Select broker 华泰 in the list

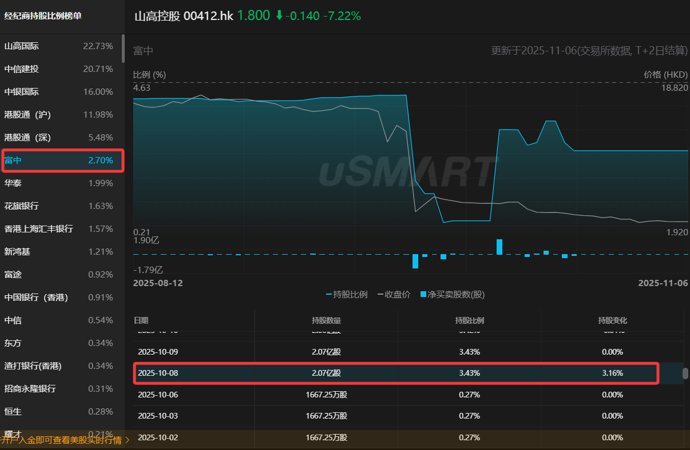point(62,183)
